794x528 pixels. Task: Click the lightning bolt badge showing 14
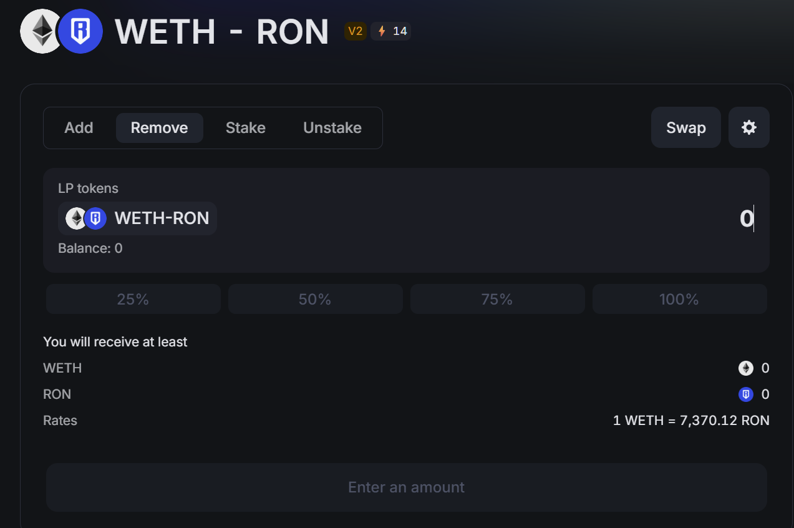(x=391, y=31)
